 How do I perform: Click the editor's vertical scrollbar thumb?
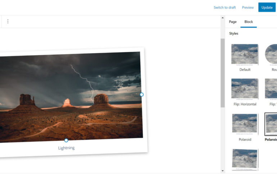(222, 72)
